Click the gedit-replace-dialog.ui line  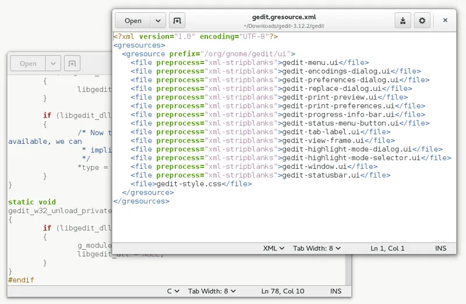click(271, 89)
